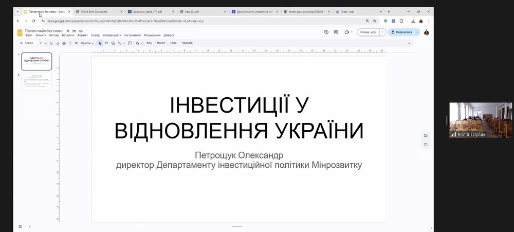Select the cursor pointer tool
Screen dimensions: 514x232
[100, 43]
